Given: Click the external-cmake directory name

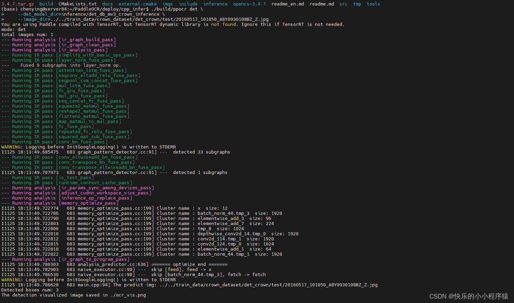Looking at the screenshot, I should pyautogui.click(x=138, y=4).
